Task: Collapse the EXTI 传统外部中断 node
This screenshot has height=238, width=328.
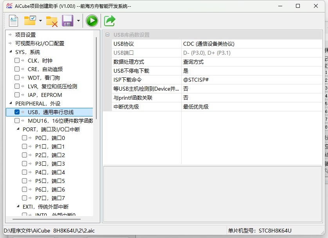Action: [18, 206]
